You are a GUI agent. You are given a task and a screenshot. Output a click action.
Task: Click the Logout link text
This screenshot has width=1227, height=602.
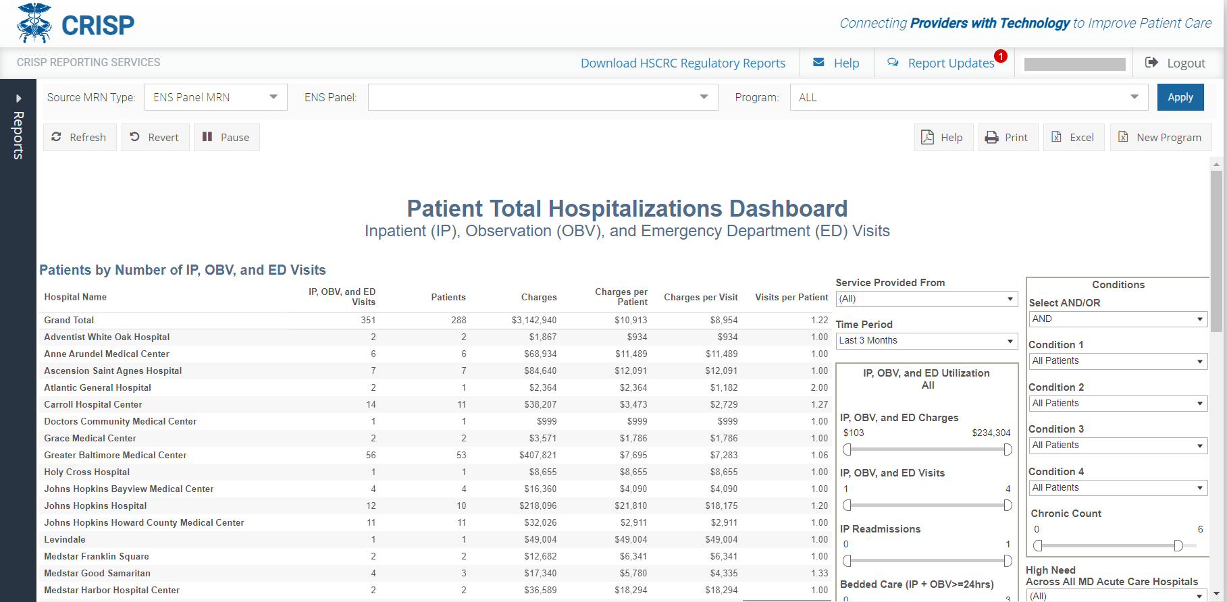pos(1186,63)
